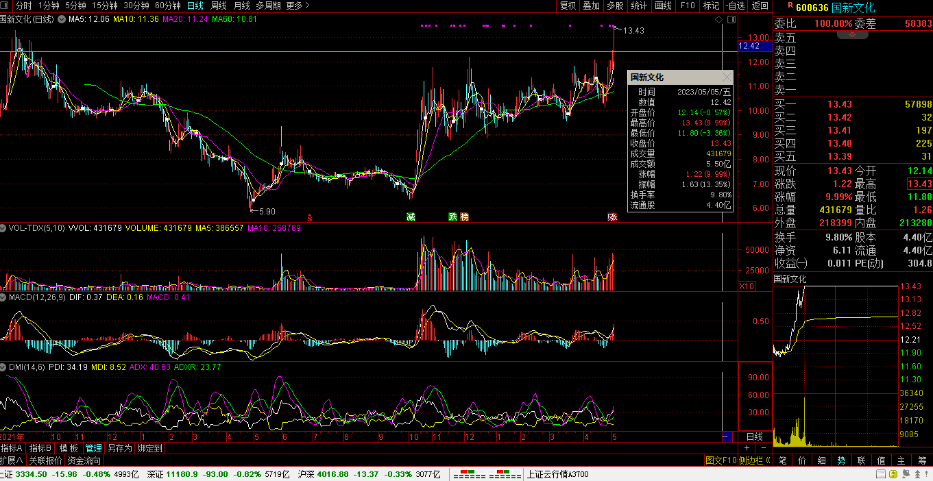This screenshot has height=481, width=933.
Task: Click the green 跌 event marker
Action: pyautogui.click(x=453, y=217)
